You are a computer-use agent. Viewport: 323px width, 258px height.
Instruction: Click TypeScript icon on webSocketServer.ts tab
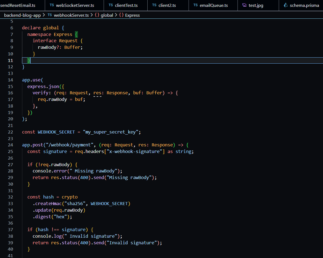(x=52, y=5)
